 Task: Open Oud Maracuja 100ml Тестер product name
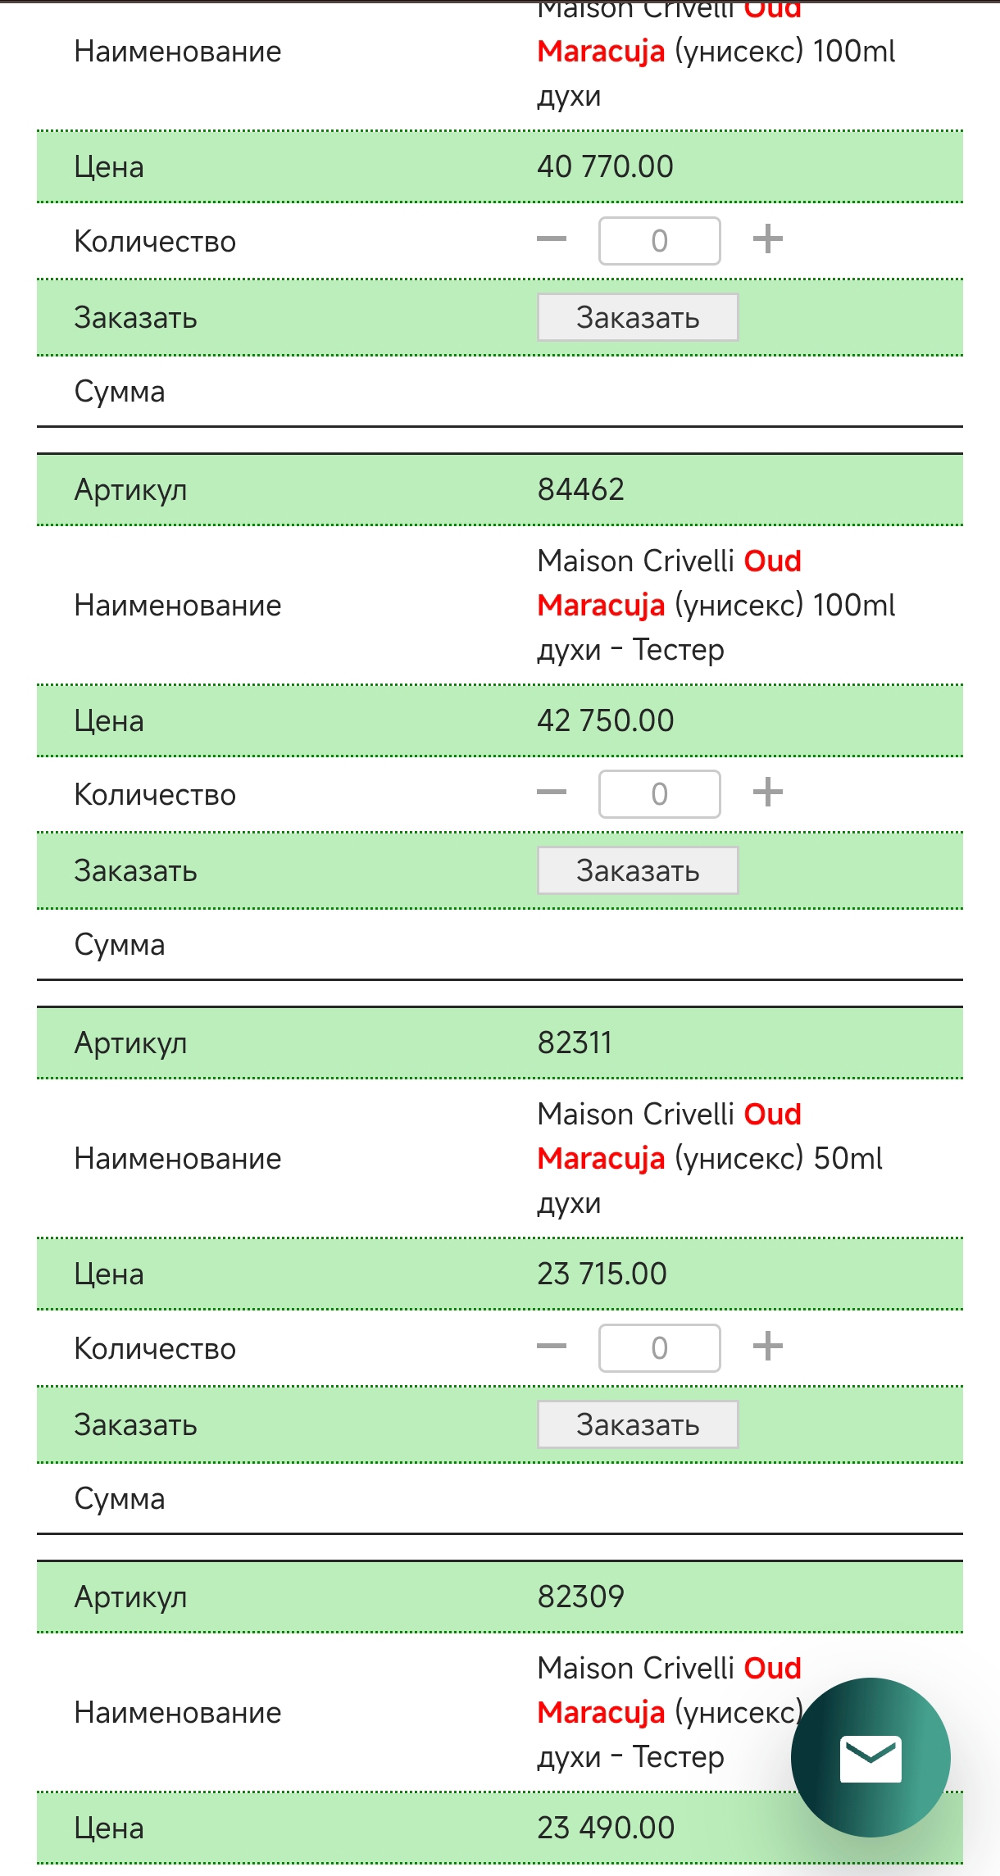pos(716,606)
